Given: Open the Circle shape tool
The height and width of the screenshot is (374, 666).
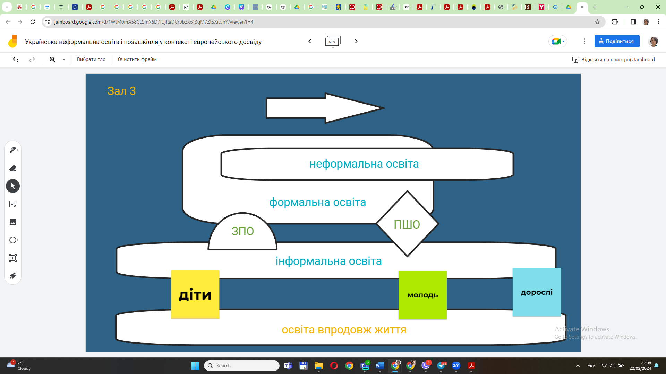Looking at the screenshot, I should click(x=13, y=240).
